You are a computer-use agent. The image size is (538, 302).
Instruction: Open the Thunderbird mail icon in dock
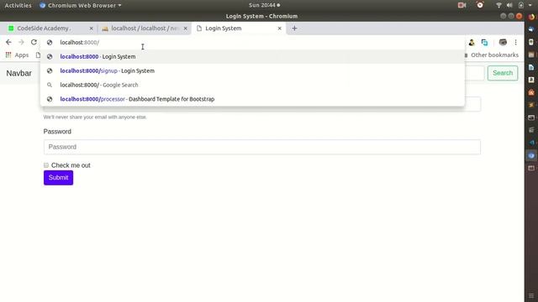531,30
